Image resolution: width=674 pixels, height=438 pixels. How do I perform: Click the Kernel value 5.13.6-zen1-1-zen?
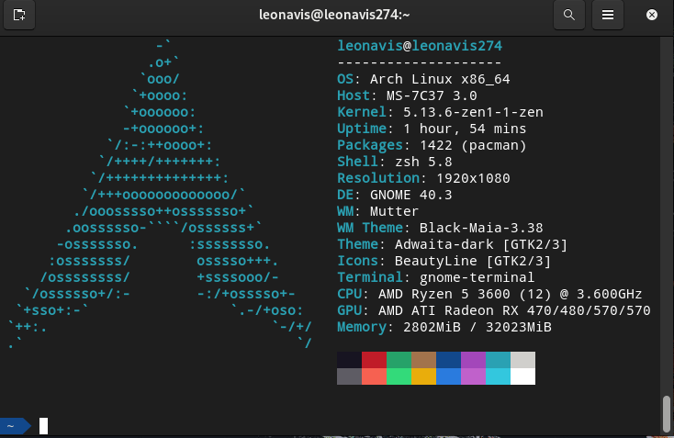coord(473,112)
